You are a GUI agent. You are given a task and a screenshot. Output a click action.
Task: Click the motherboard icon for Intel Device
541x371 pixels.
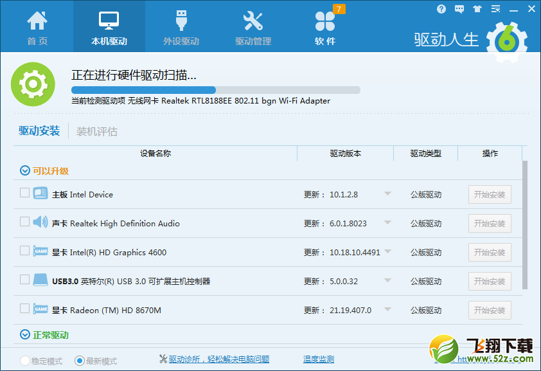(40, 193)
